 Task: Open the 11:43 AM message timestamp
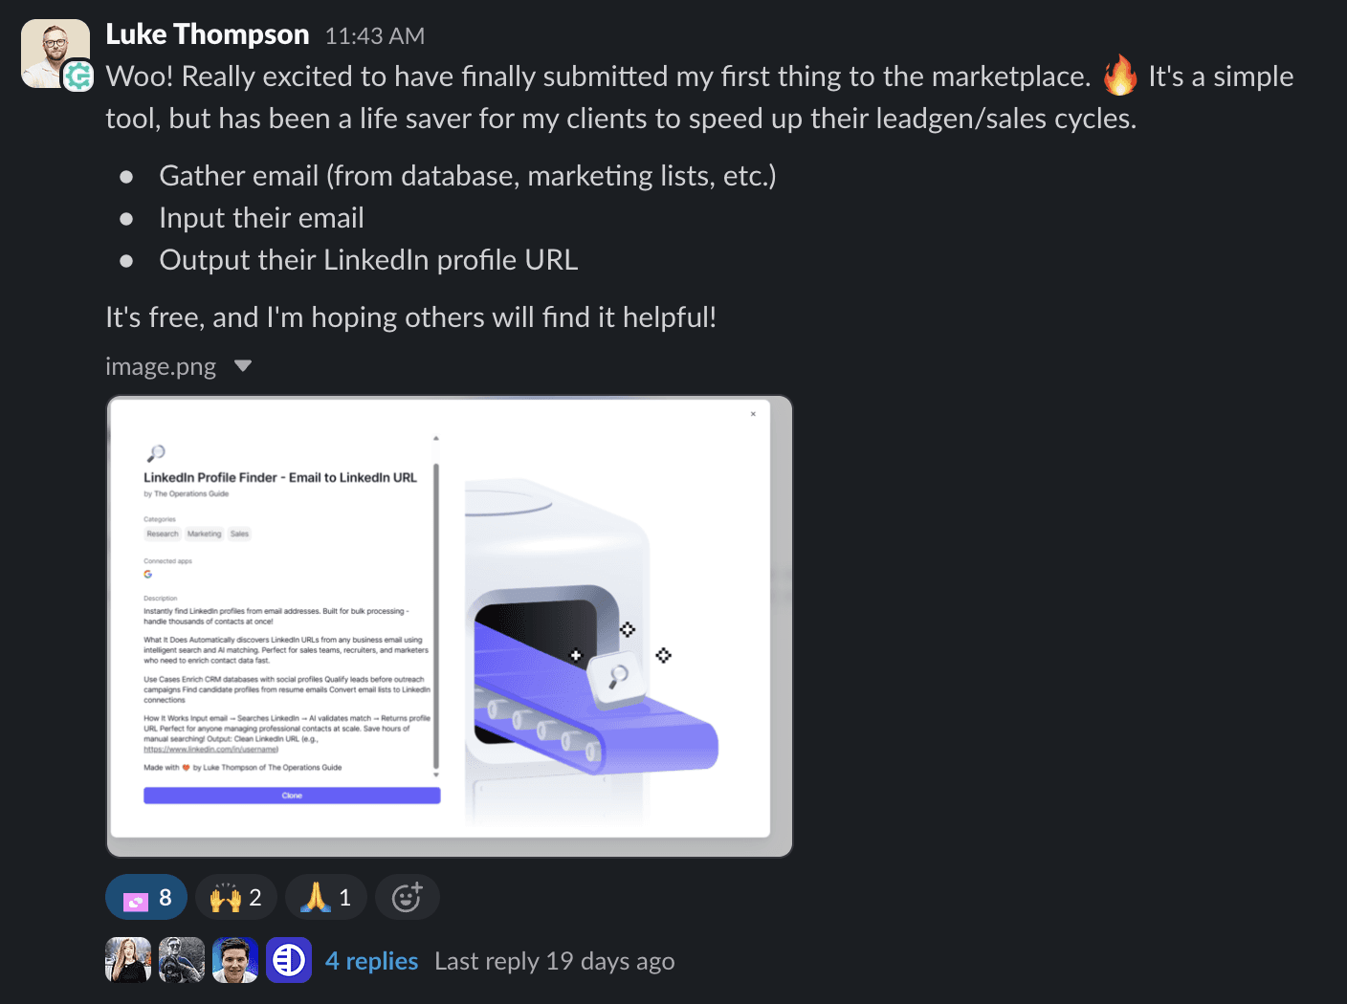pyautogui.click(x=375, y=36)
